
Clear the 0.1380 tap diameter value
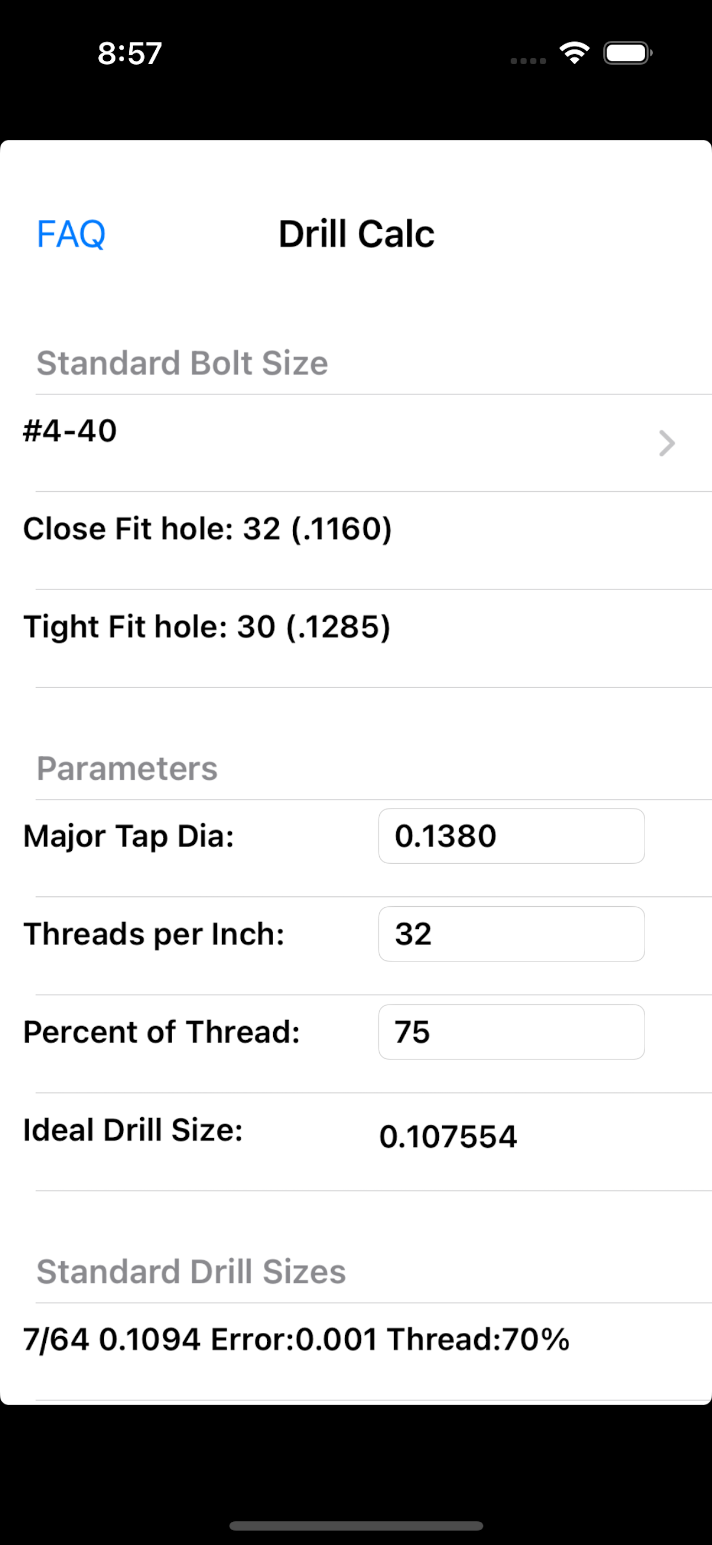click(511, 835)
